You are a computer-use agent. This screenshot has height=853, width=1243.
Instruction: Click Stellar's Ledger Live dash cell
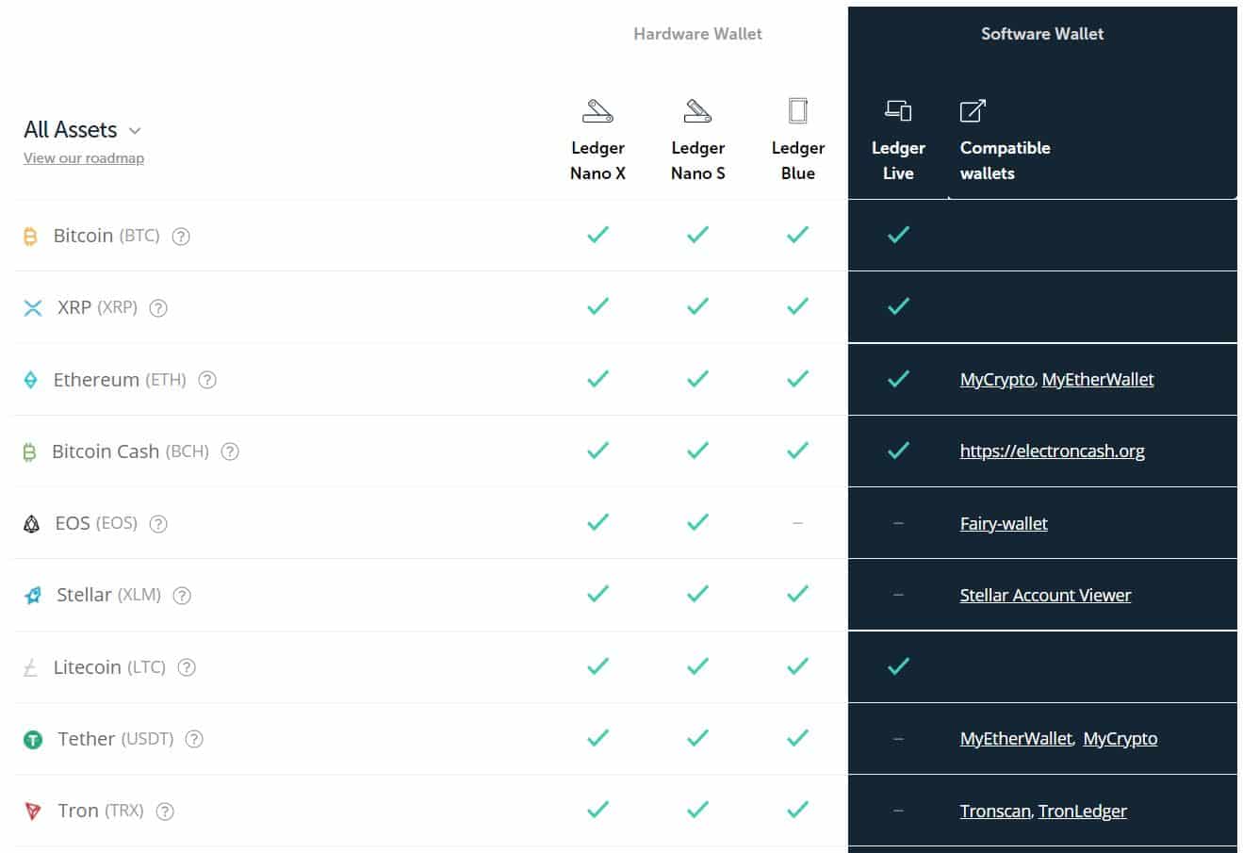[898, 595]
